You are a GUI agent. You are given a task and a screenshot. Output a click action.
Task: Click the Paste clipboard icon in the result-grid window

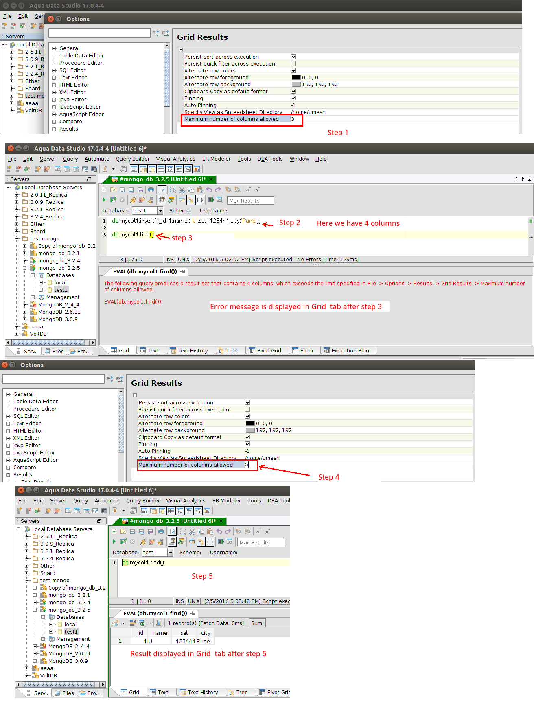click(x=210, y=531)
